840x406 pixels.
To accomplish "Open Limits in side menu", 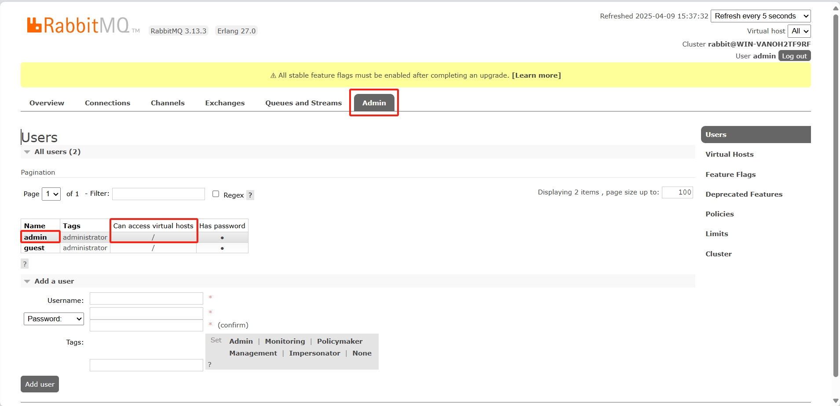I will pyautogui.click(x=717, y=234).
